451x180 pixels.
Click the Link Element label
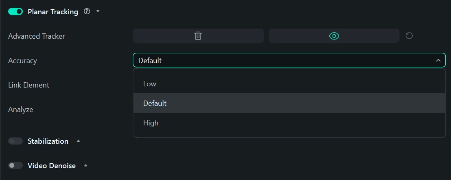[28, 85]
